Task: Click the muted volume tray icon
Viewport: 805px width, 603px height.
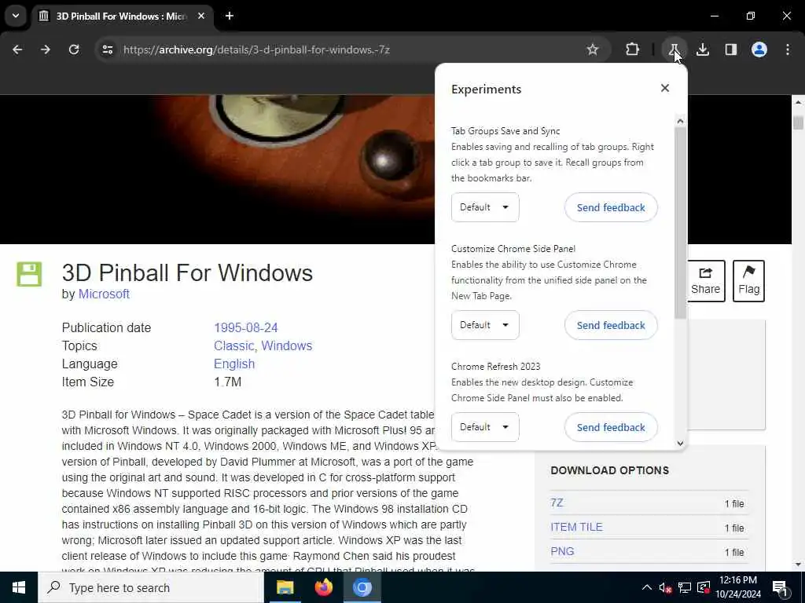Action: (x=665, y=587)
